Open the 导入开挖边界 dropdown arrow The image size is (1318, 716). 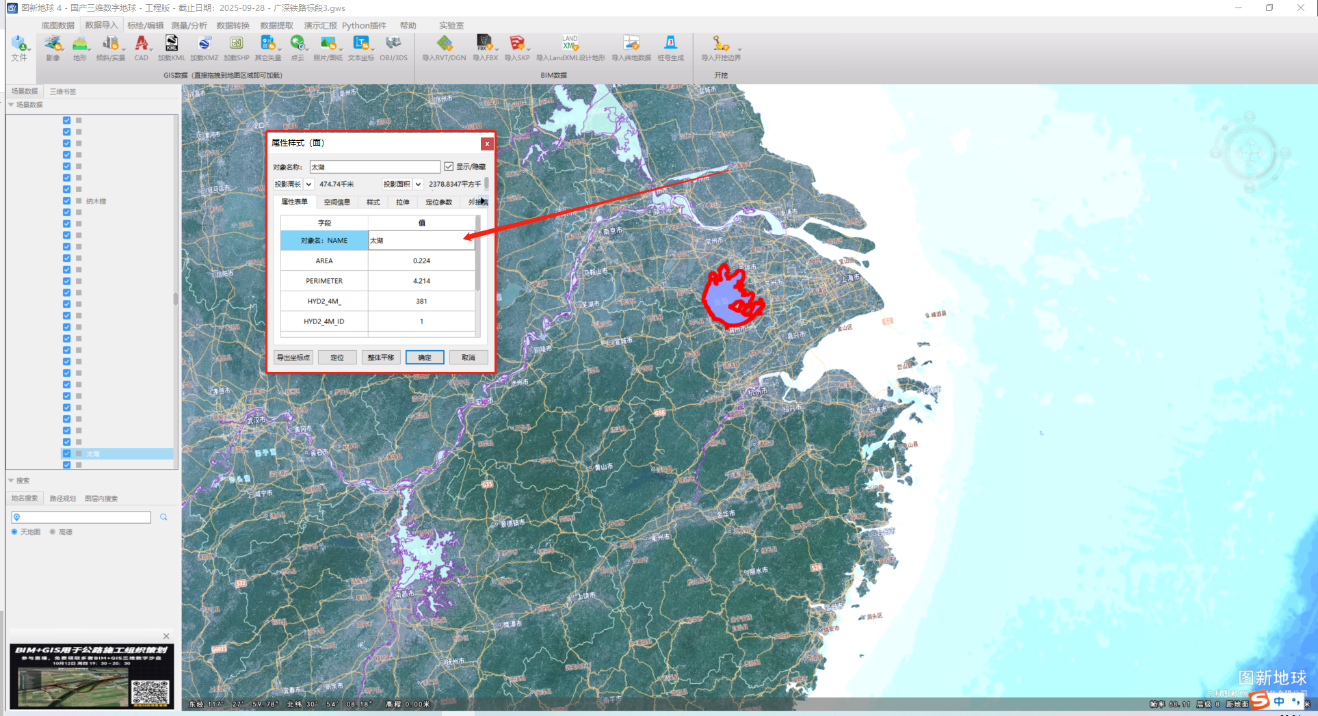[739, 50]
